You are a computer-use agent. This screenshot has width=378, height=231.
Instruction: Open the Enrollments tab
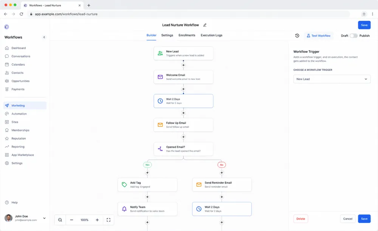(187, 35)
